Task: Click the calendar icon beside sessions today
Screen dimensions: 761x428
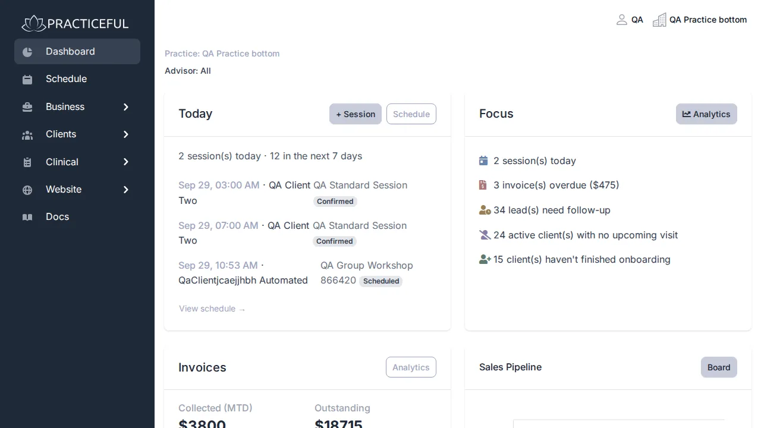Action: coord(483,160)
